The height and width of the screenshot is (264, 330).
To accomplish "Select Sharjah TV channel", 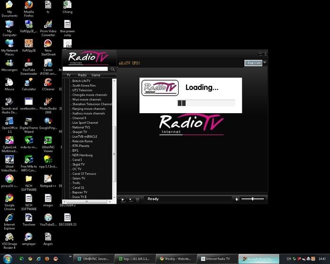I will [80, 132].
